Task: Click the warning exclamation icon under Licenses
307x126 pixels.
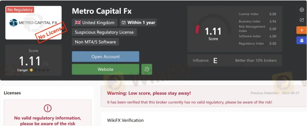Action: [47, 108]
